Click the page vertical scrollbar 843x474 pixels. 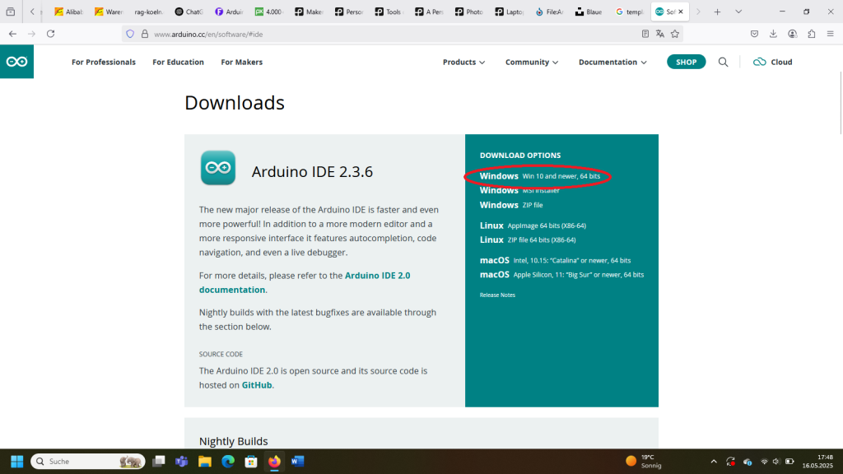coord(840,102)
